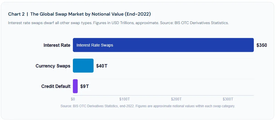Click the white 'Interest Rate Swaps' text inside the bar
The image size is (275, 120).
tap(95, 45)
